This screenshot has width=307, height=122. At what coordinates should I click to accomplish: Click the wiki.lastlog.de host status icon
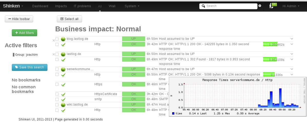[x=63, y=105]
